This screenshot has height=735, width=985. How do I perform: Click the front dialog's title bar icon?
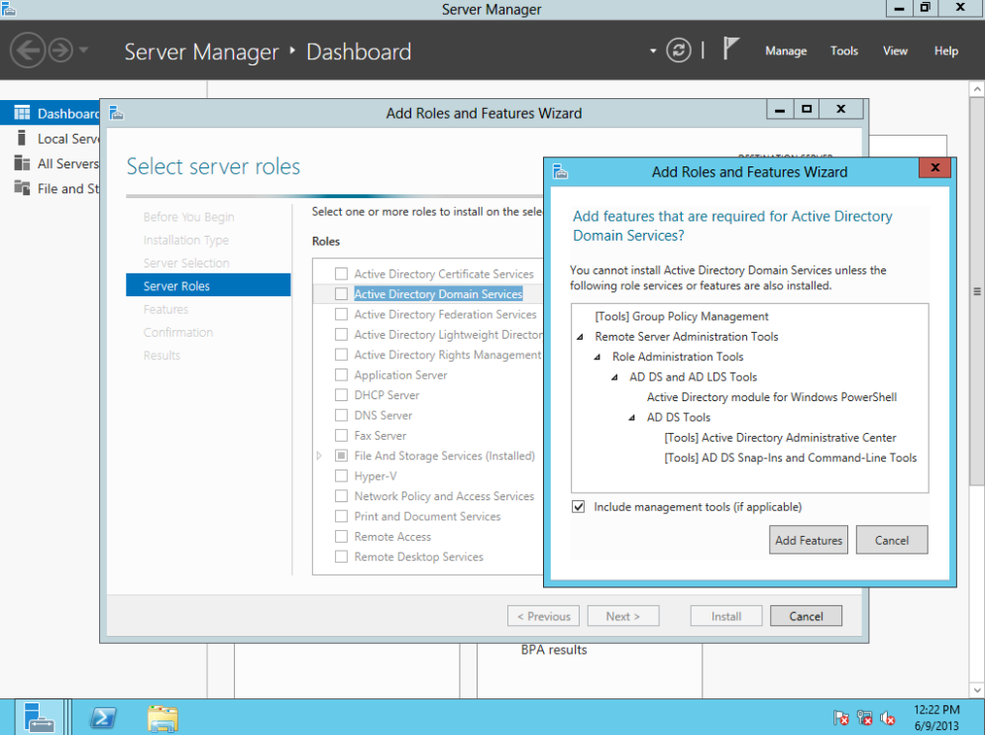click(x=560, y=171)
